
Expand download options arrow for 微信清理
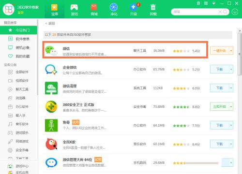click(x=231, y=88)
